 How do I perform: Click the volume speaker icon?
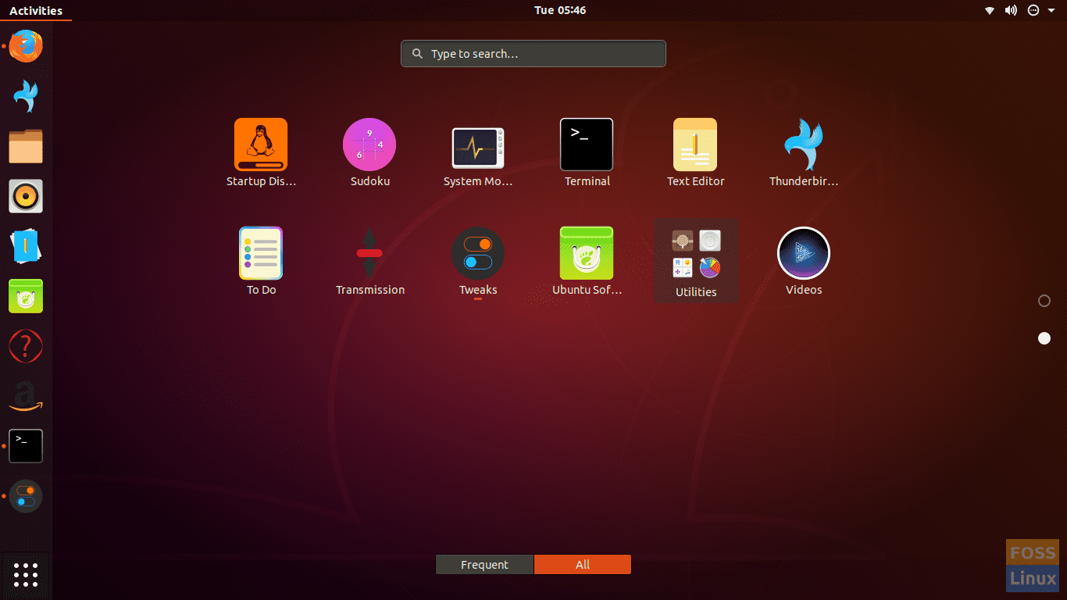1011,10
